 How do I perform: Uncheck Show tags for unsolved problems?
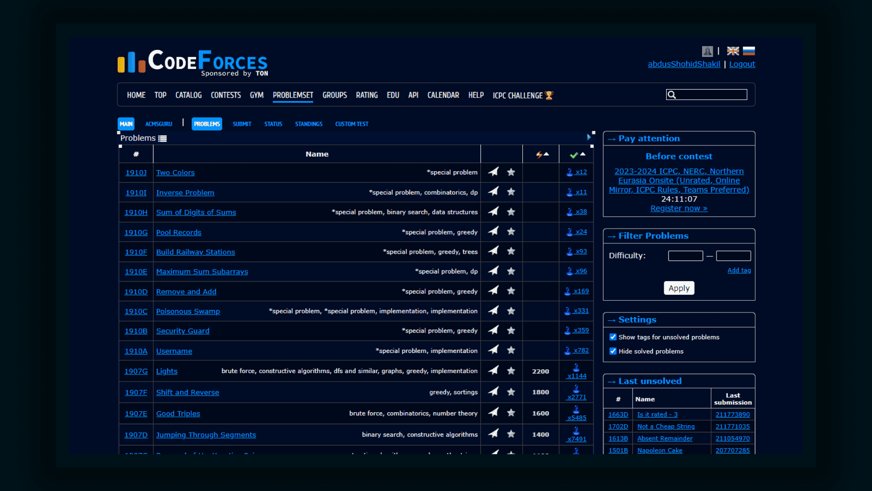pos(613,337)
